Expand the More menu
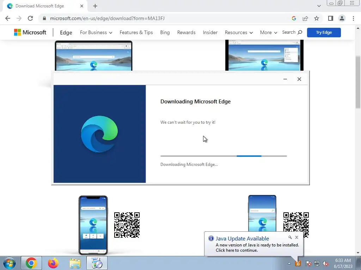This screenshot has width=361, height=270. [x=268, y=32]
